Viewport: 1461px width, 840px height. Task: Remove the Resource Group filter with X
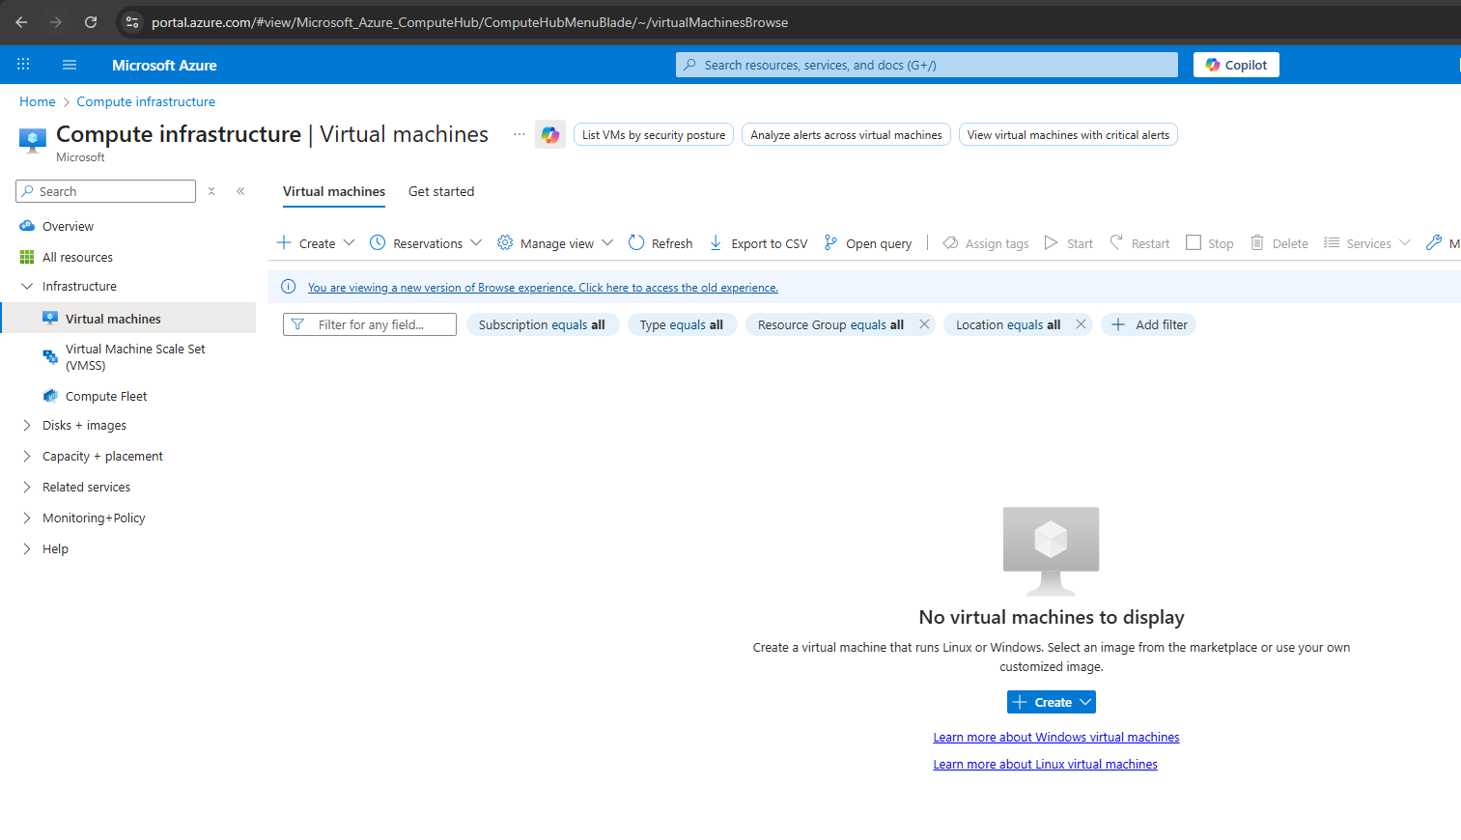coord(924,324)
